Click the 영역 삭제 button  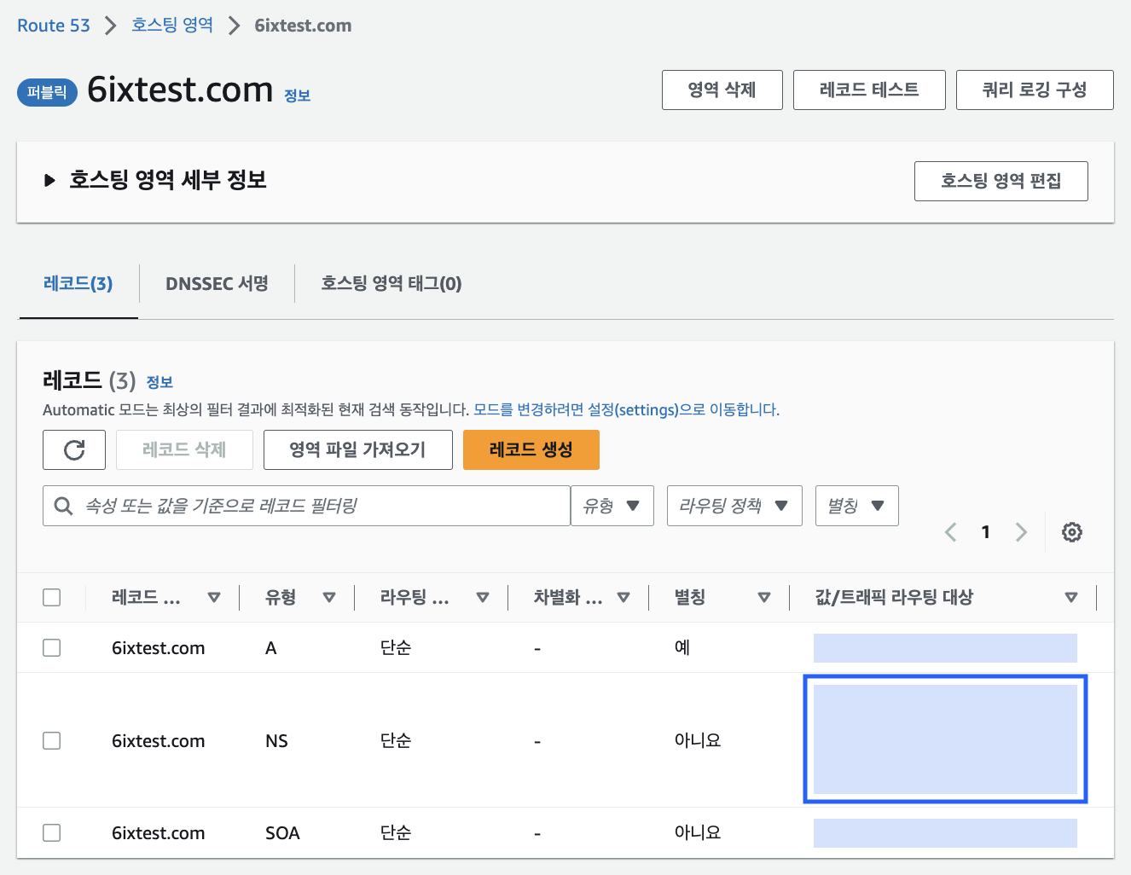722,90
